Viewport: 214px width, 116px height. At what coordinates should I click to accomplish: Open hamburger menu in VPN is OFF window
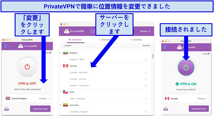[6, 46]
